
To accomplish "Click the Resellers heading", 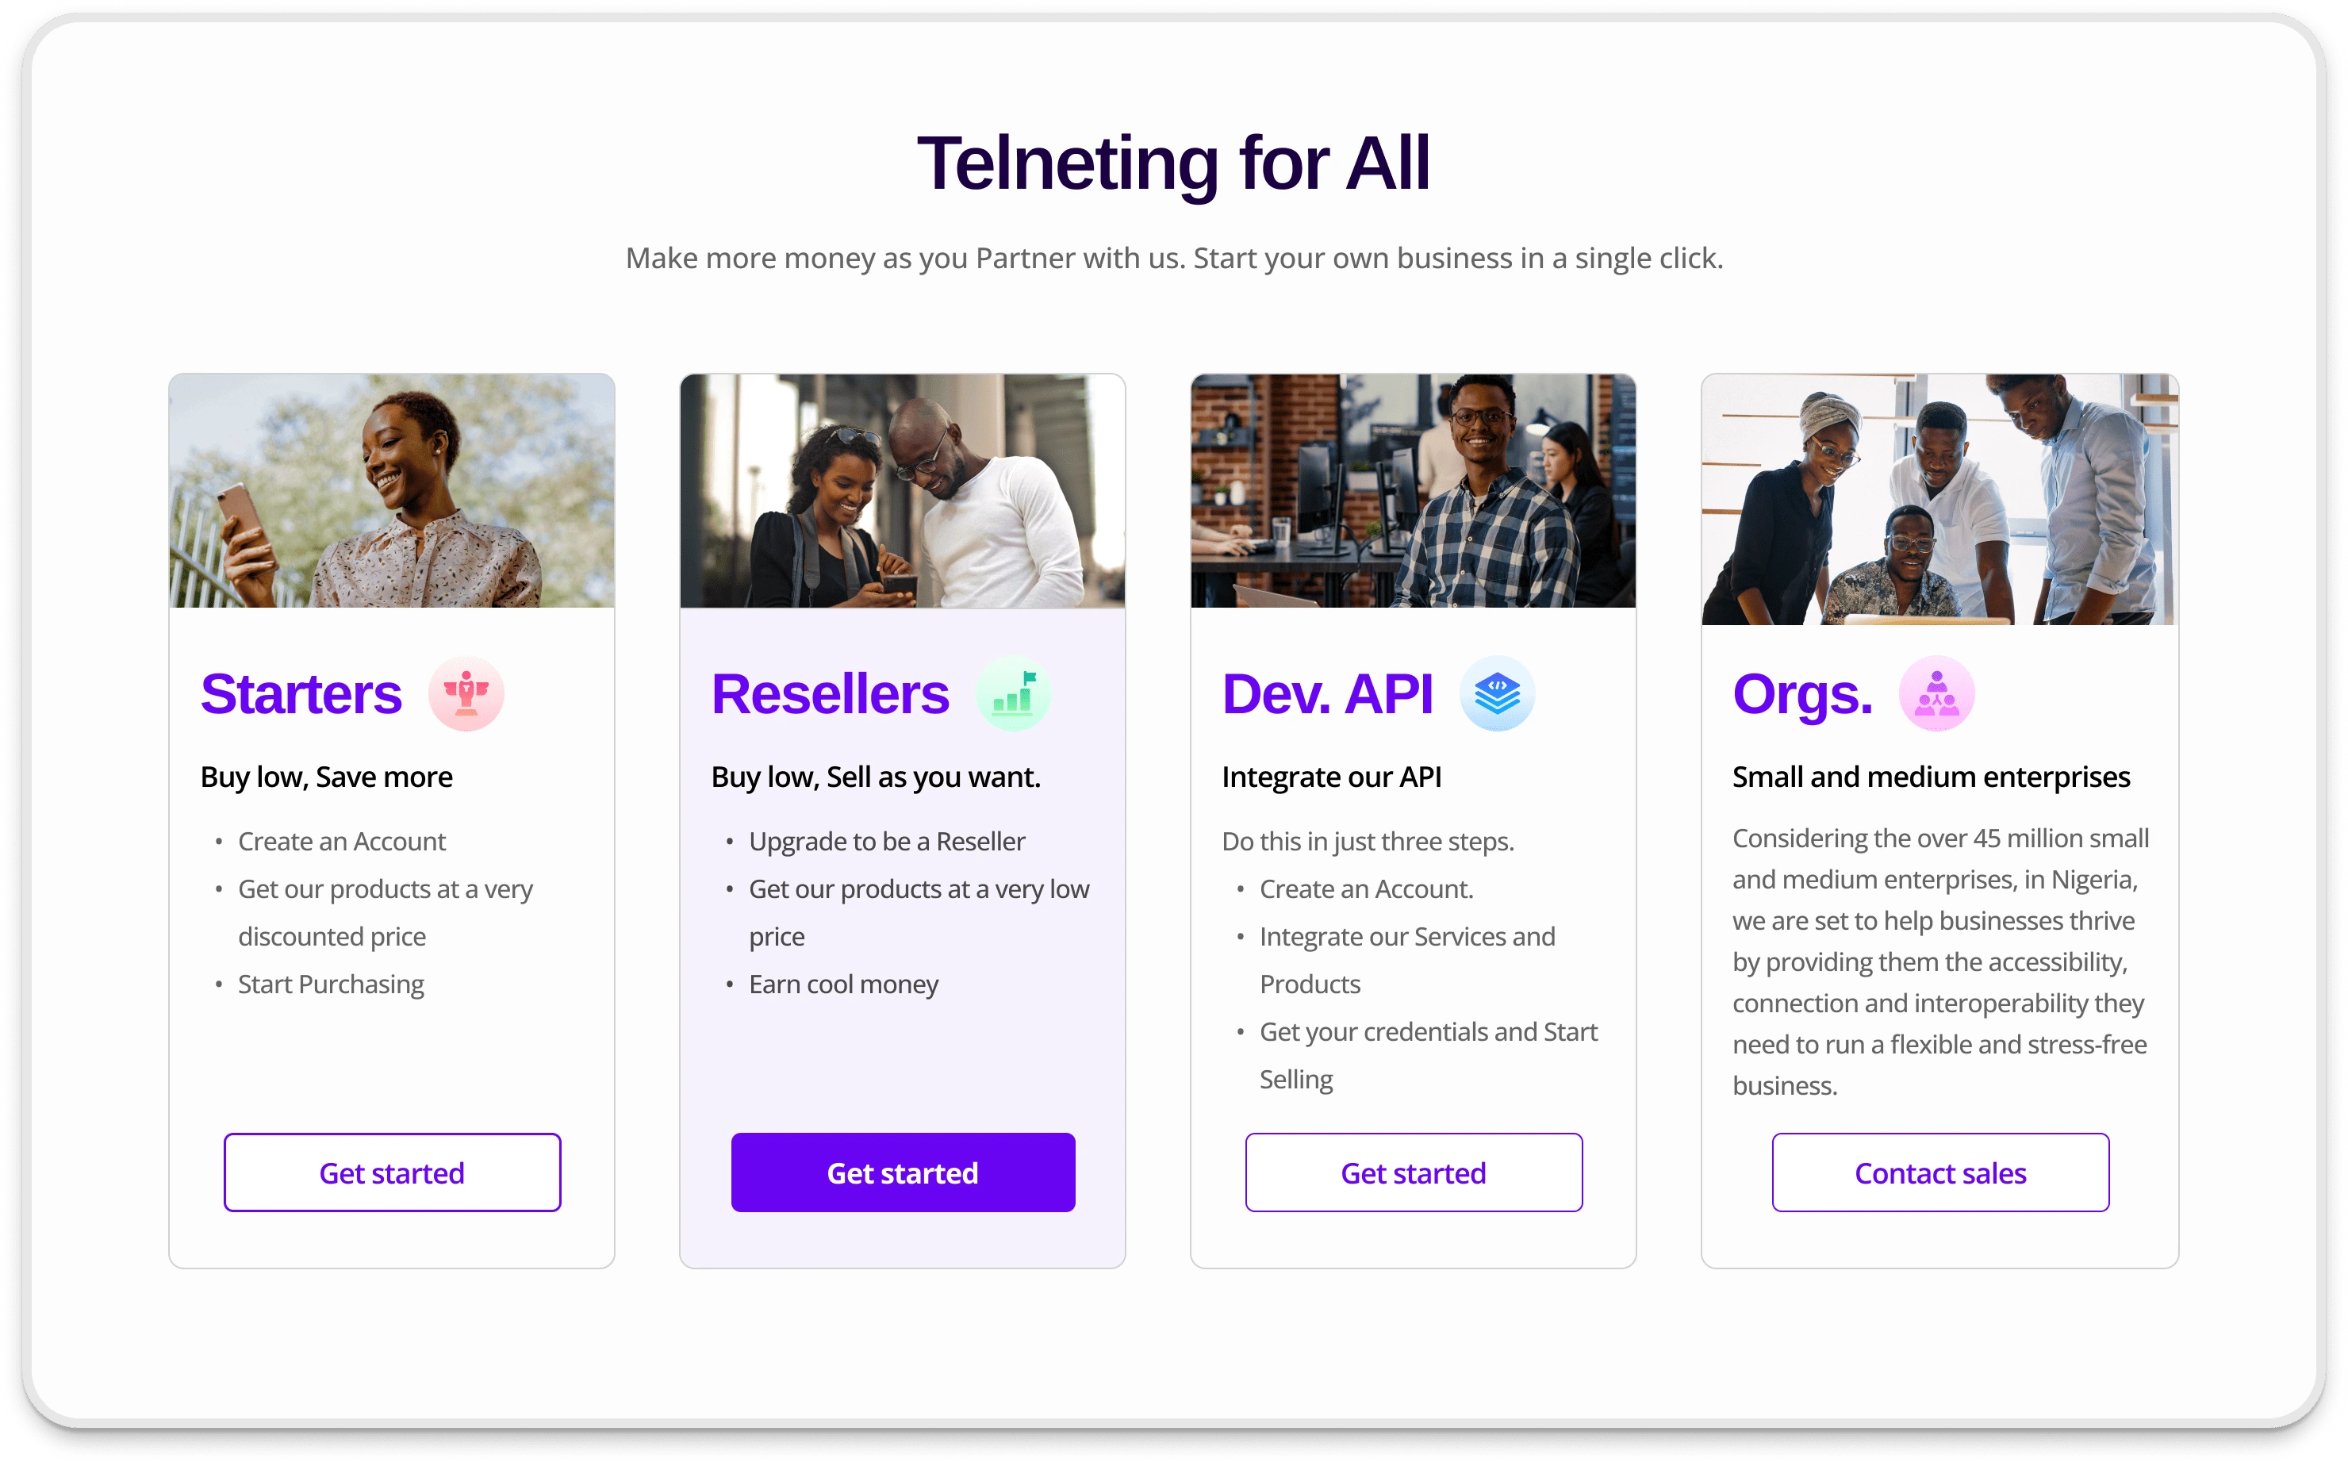I will 830,694.
